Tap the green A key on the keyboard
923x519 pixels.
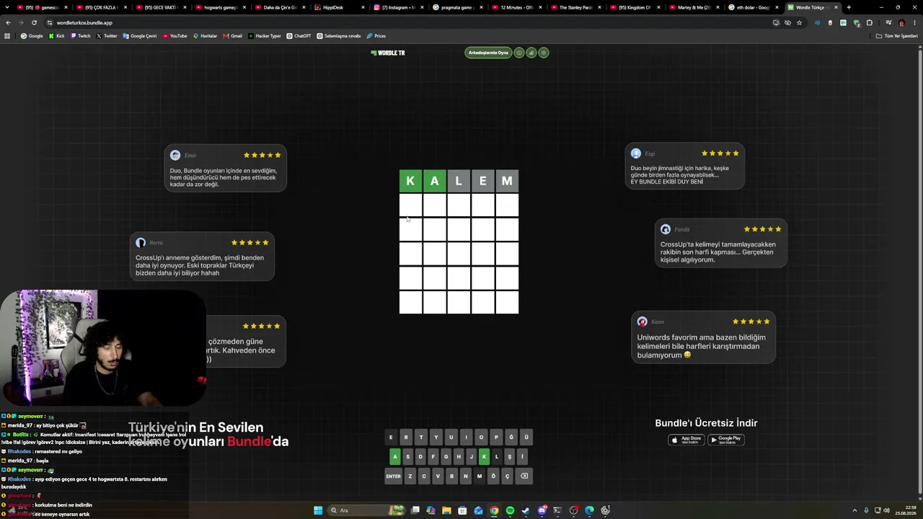[394, 457]
